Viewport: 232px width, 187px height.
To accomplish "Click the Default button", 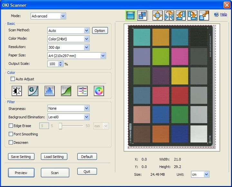I will (x=87, y=157).
